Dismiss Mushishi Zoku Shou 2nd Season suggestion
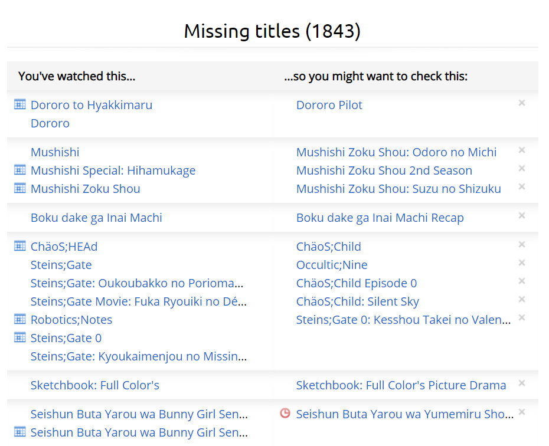Image resolution: width=549 pixels, height=446 pixels. coord(522,168)
